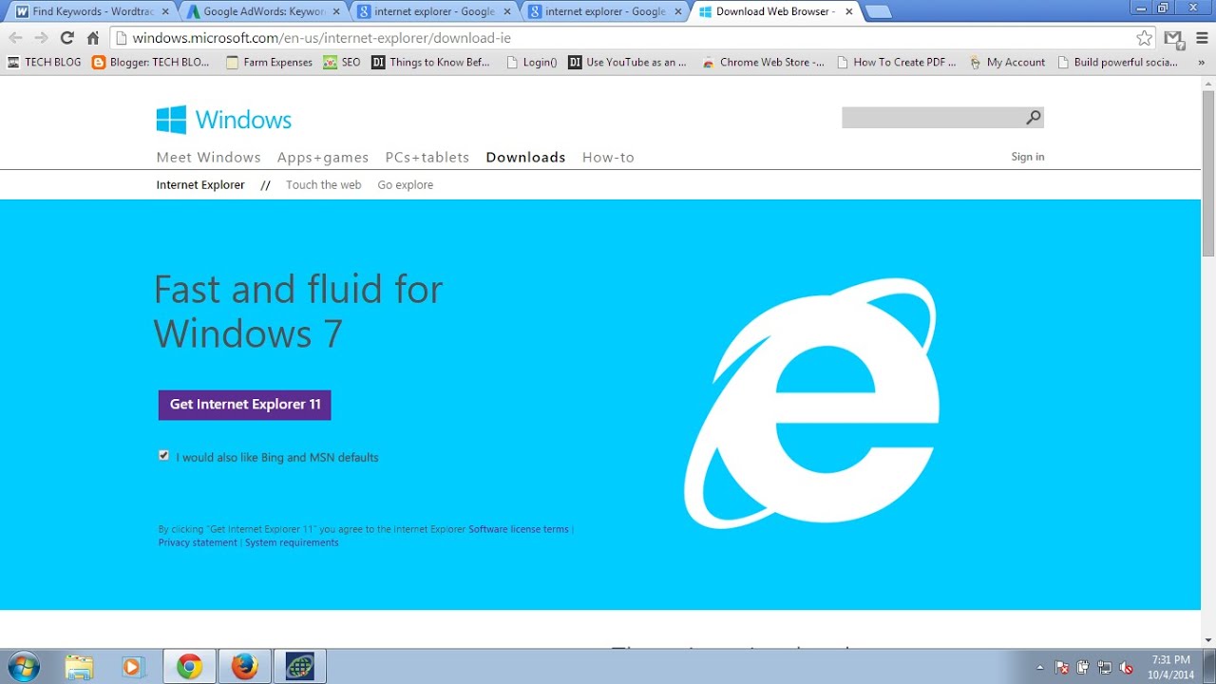
Task: Open Use YouTube as an... bookmark
Action: 627,63
